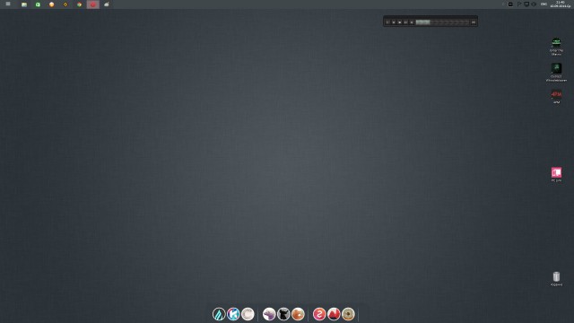Screen dimensions: 574x323
Task: Launch the black cat dock icon
Action: click(x=283, y=314)
